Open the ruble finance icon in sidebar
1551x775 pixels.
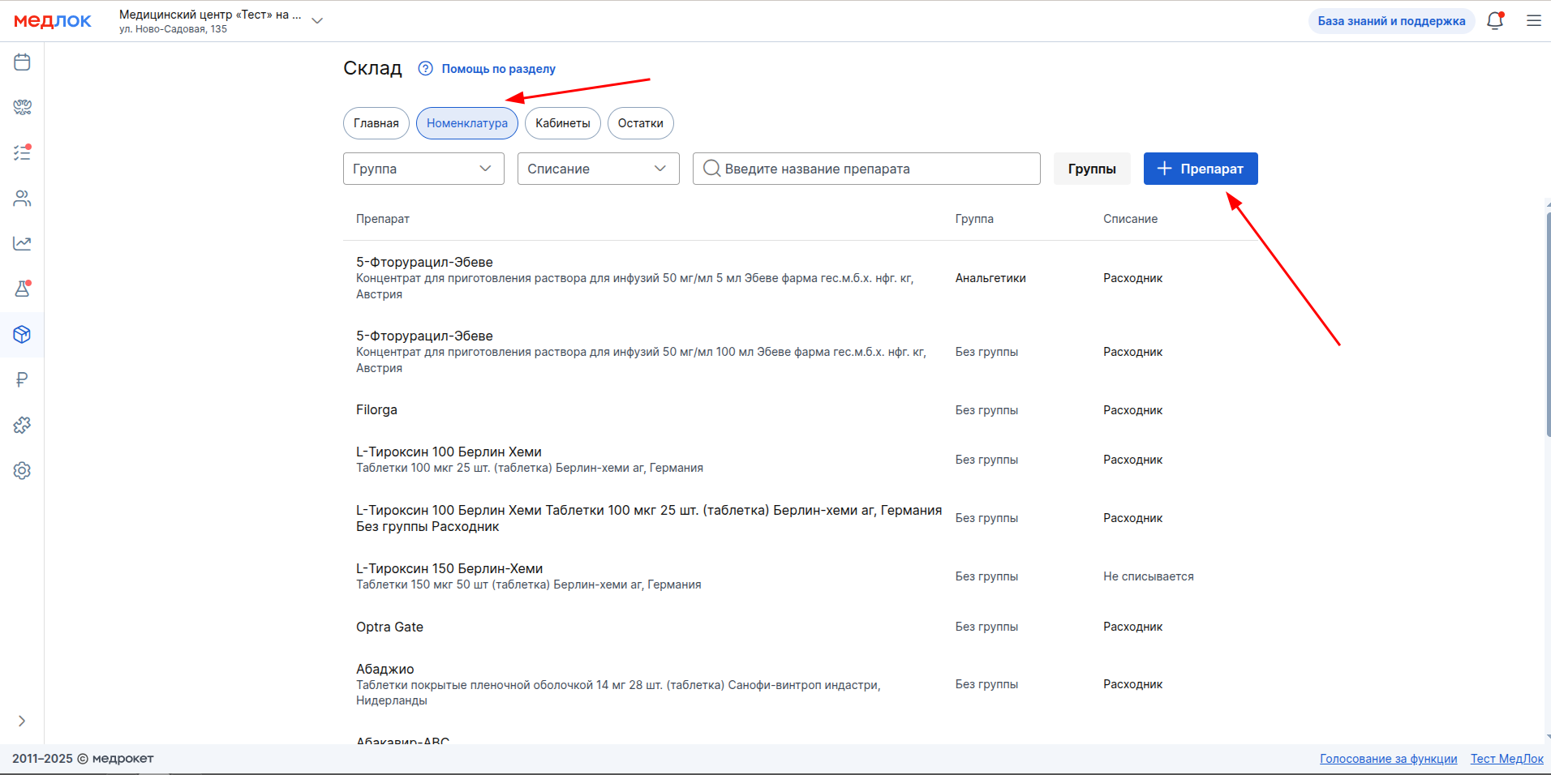tap(22, 379)
